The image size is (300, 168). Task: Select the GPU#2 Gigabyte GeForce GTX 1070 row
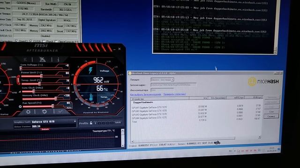pos(196,110)
